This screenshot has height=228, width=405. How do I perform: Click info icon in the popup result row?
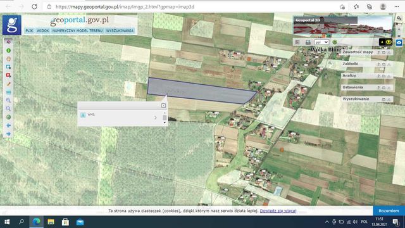[x=83, y=115]
